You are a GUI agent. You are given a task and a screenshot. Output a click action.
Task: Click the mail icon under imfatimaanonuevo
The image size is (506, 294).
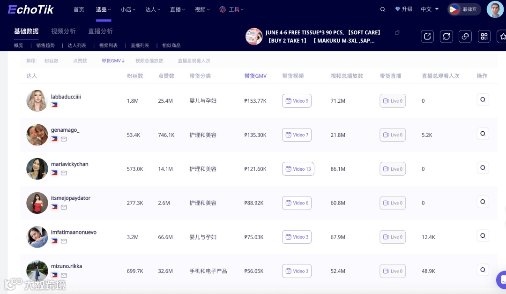(x=64, y=241)
